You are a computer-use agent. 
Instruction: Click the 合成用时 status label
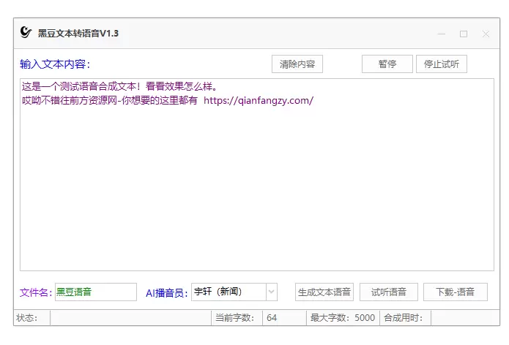[x=403, y=318]
